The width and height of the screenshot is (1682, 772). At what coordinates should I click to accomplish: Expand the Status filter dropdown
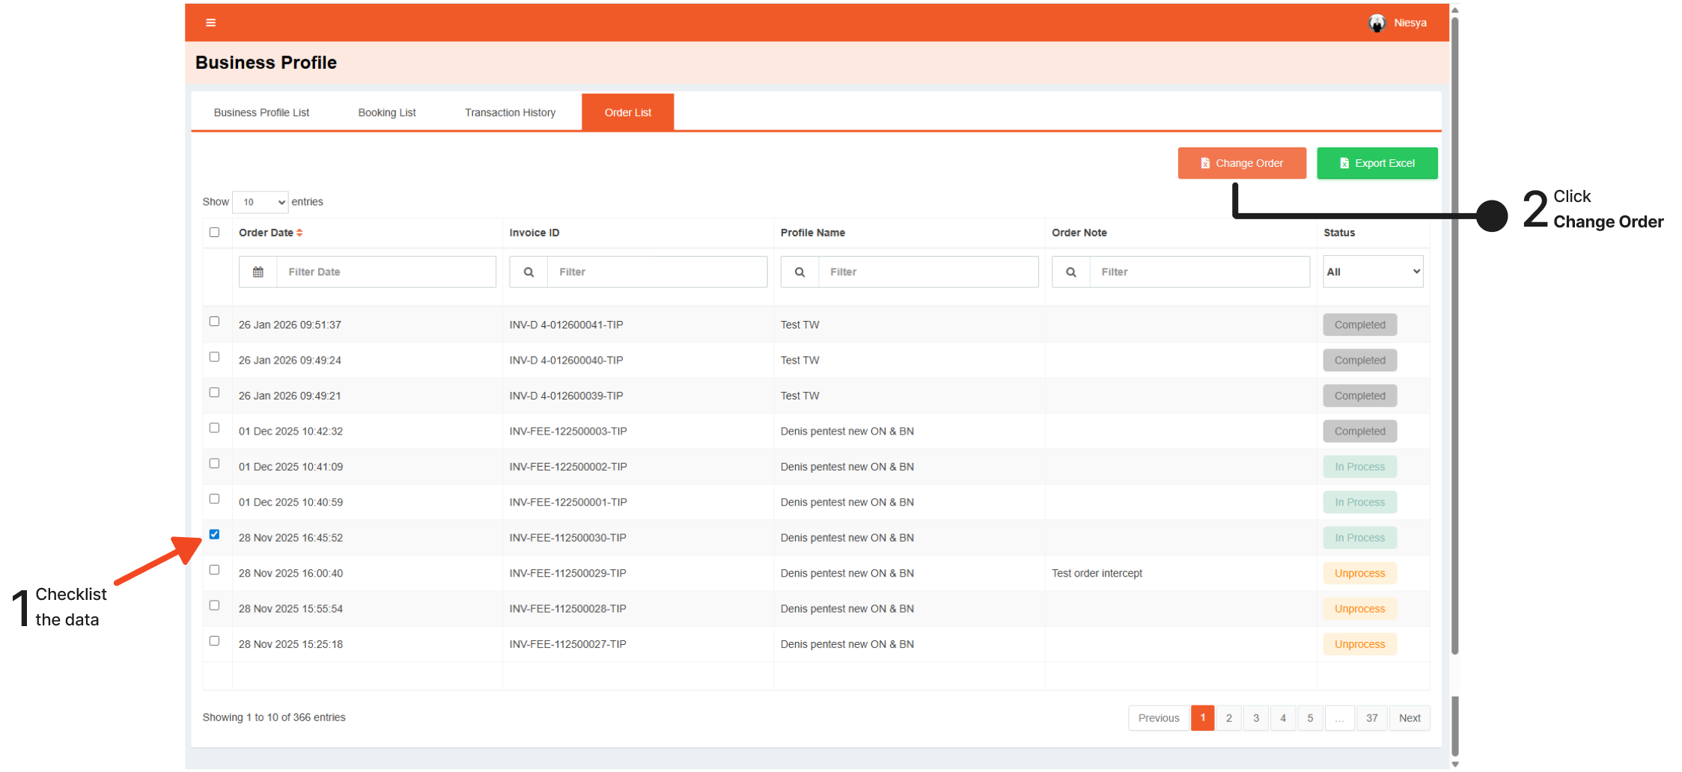(x=1373, y=272)
